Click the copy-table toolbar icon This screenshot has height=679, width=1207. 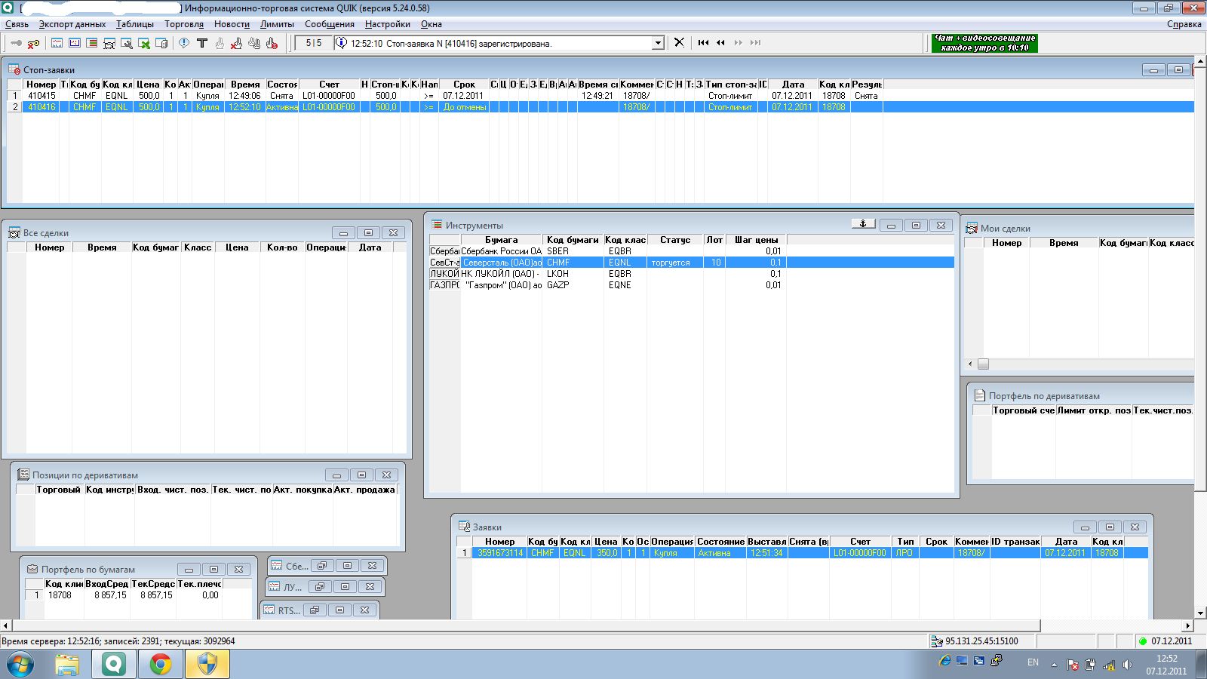[161, 43]
